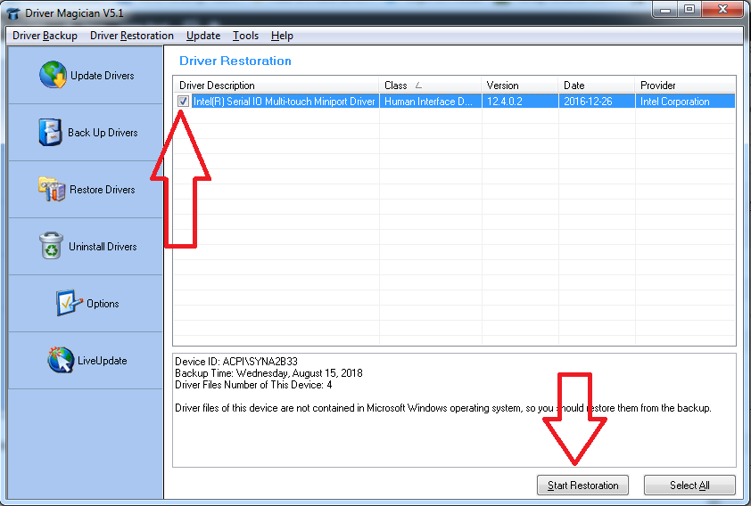Click the LiveUpdate sidebar label
This screenshot has height=506, width=751.
click(102, 361)
